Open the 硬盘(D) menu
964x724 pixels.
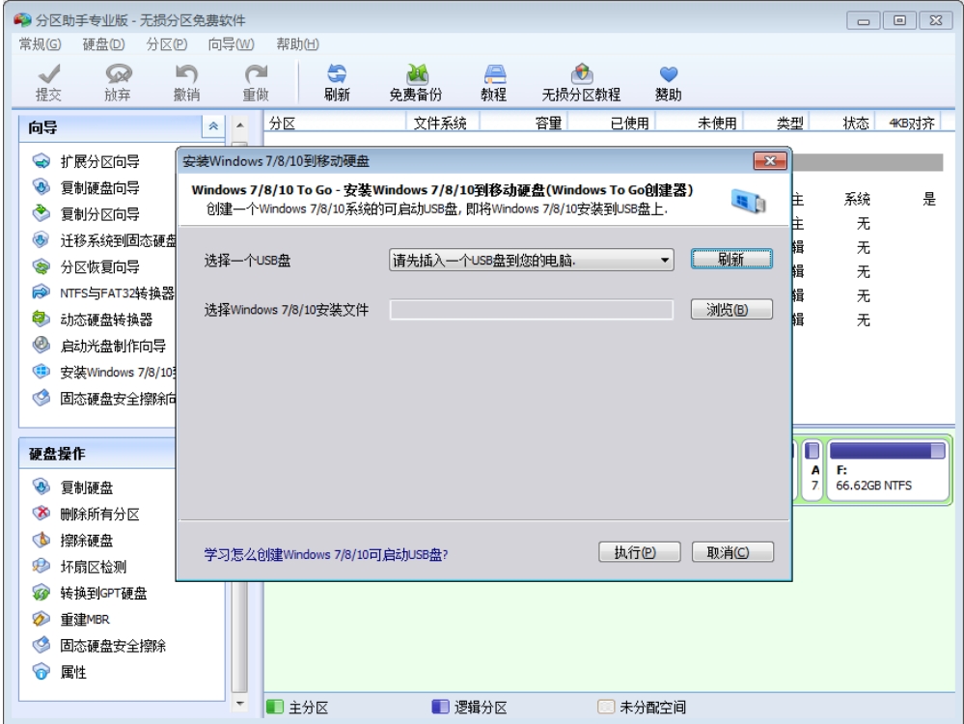point(103,44)
